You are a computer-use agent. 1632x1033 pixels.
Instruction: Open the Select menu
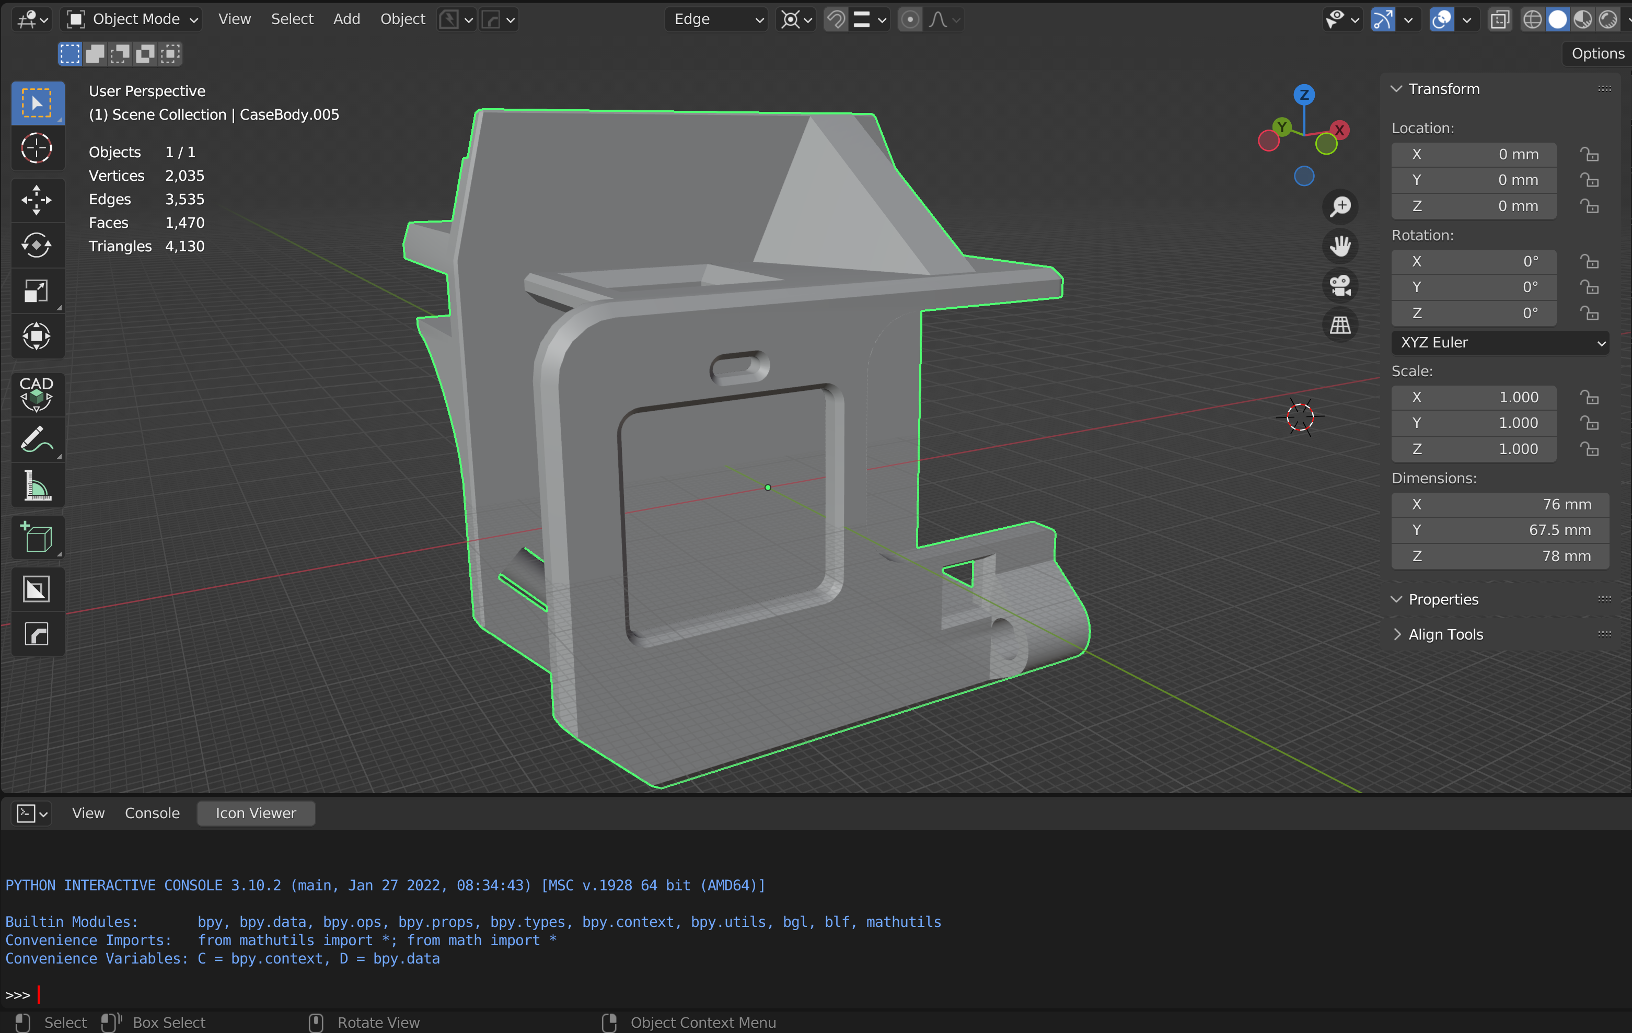point(292,20)
